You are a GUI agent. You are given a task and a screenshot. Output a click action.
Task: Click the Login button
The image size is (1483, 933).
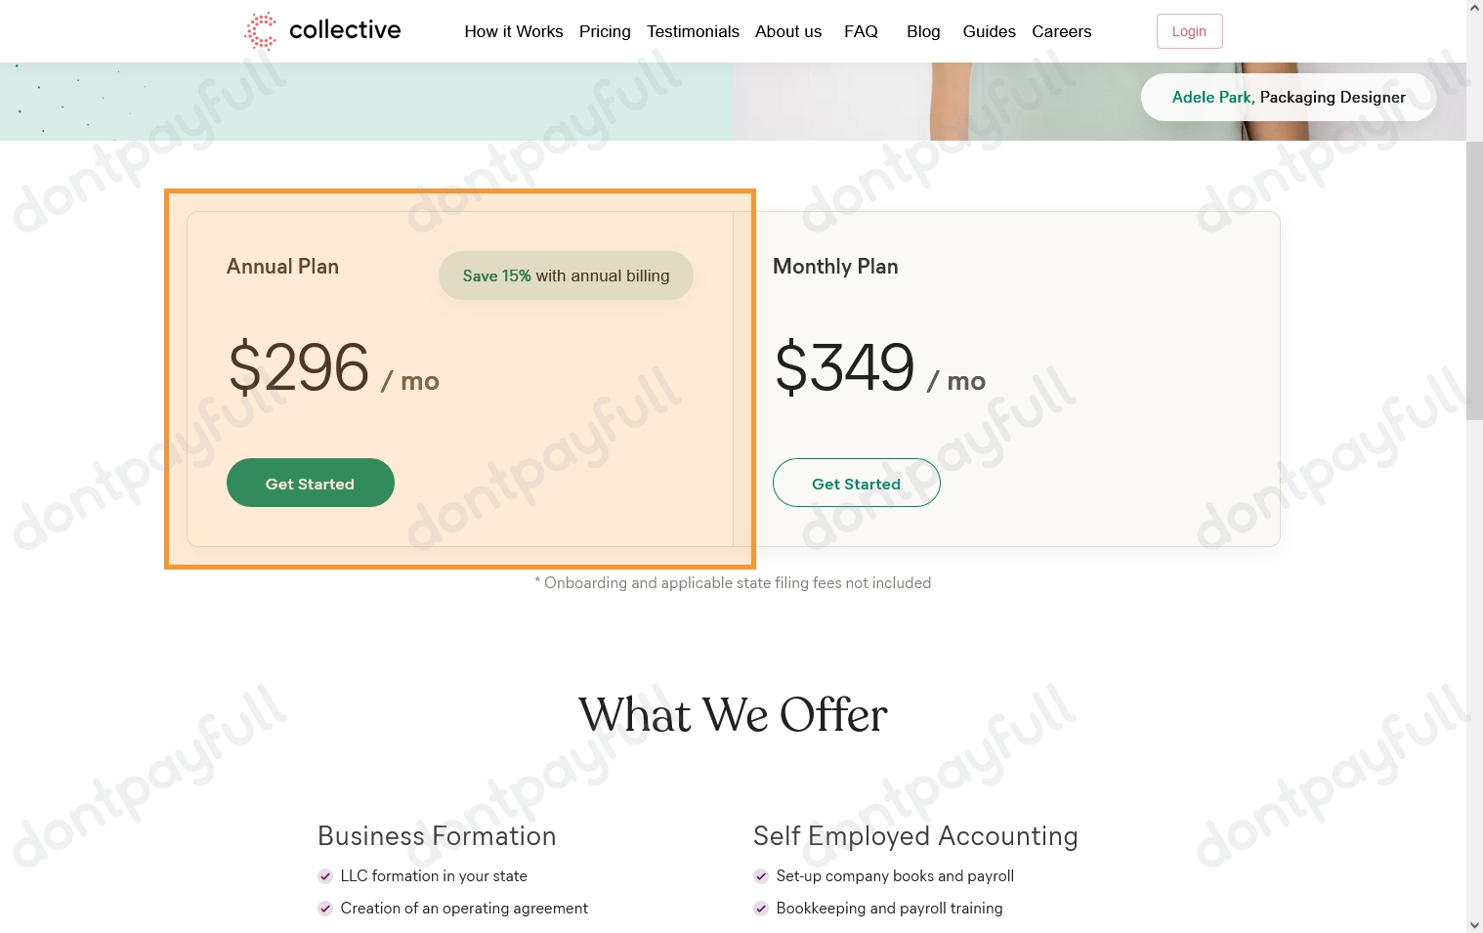[1189, 30]
